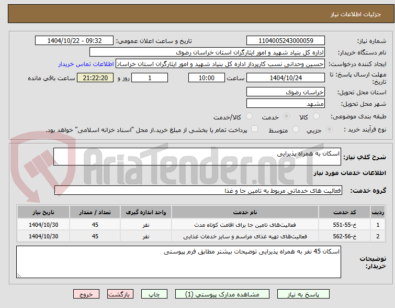Click the delivery province field خراسان رضوی
395x308 pixels.
pyautogui.click(x=286, y=92)
